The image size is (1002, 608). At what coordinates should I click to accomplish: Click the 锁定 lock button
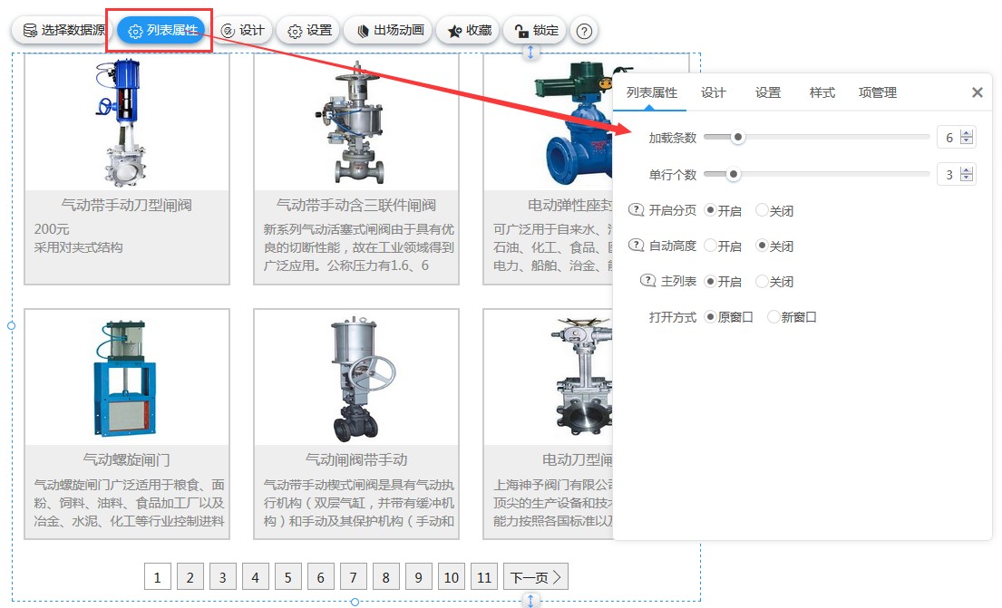537,30
